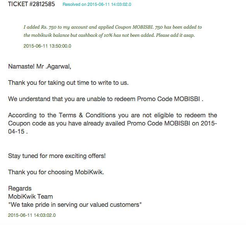Image resolution: width=246 pixels, height=225 pixels.
Task: Click the green 'Resolved on' status text
Action: [97, 5]
